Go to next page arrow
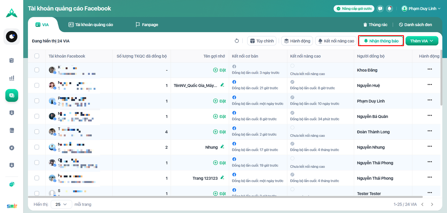Screen dimensions: 447x213 [432, 204]
